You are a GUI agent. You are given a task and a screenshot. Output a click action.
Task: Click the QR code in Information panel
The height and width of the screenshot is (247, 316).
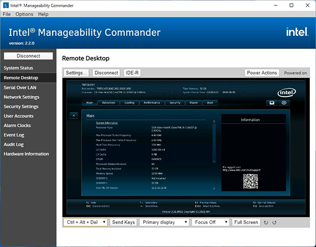click(x=251, y=181)
